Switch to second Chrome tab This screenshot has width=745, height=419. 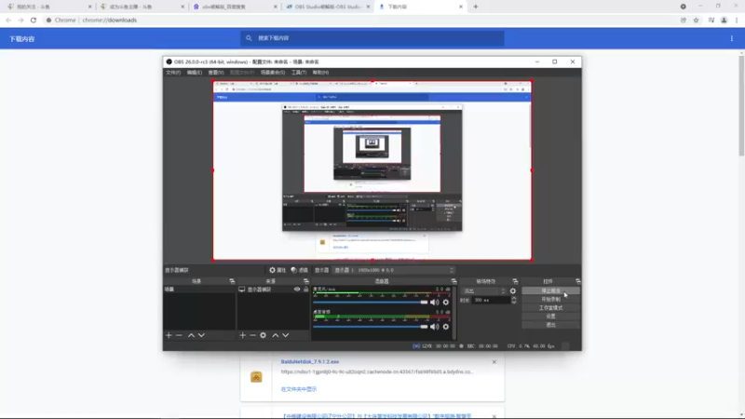point(142,7)
